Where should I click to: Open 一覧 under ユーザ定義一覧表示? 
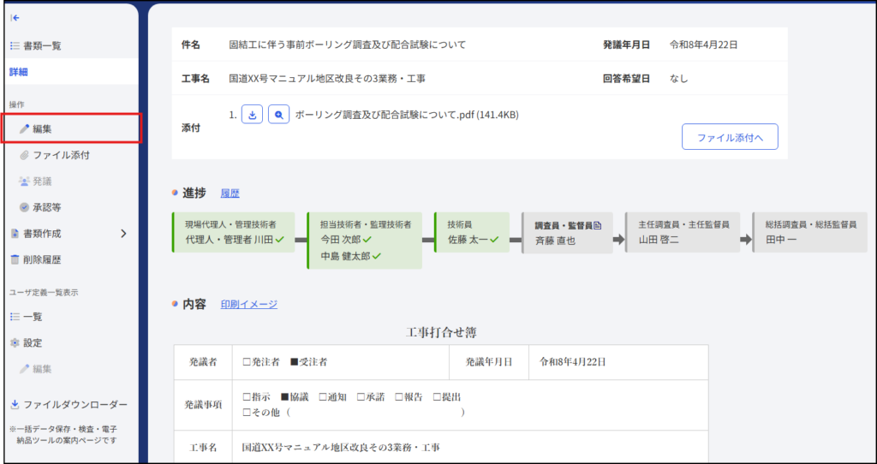click(x=33, y=317)
